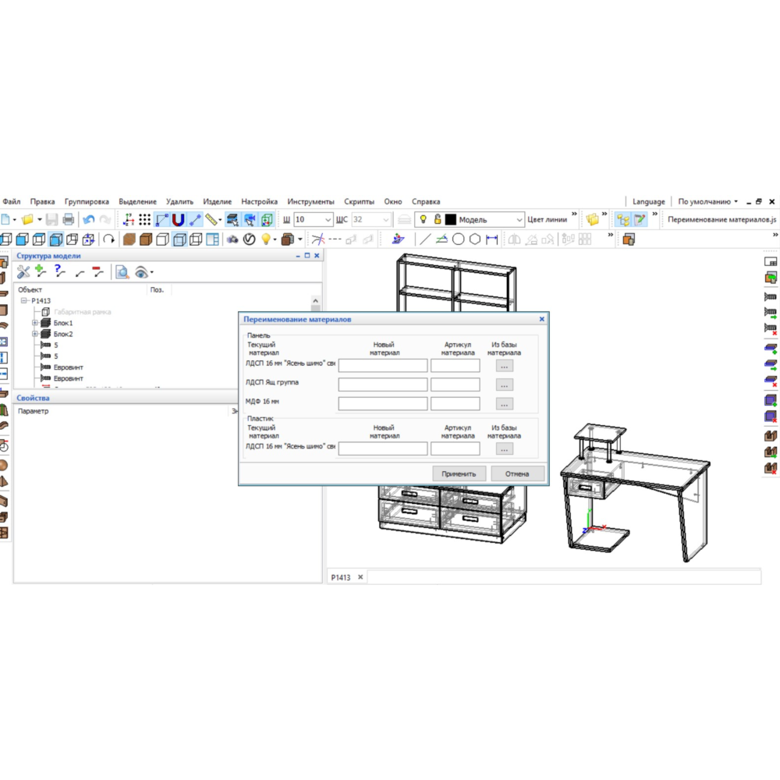
Task: Toggle the grid dots display
Action: (x=145, y=220)
